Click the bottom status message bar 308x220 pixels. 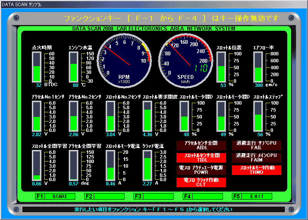pos(153,210)
